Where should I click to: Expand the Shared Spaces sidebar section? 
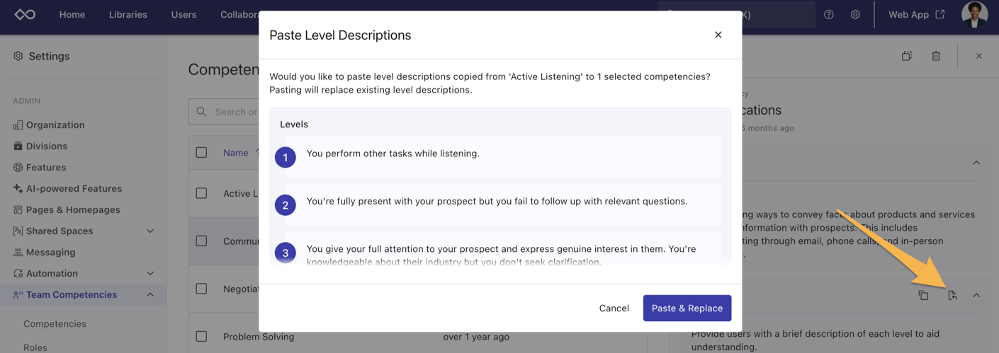pyautogui.click(x=150, y=231)
